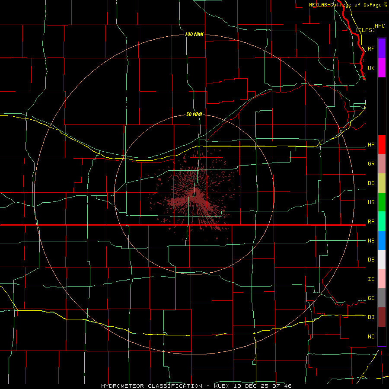This screenshot has height=389, width=389.
Task: Click the 'BI' legend label
Action: click(x=371, y=317)
